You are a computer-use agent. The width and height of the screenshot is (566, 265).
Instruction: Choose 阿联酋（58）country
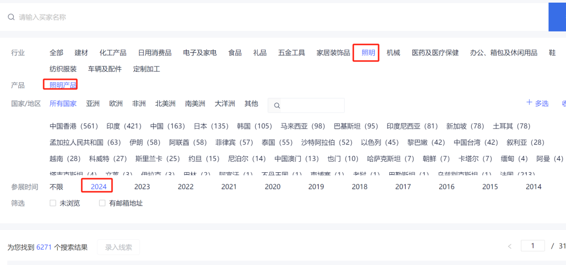(x=188, y=142)
